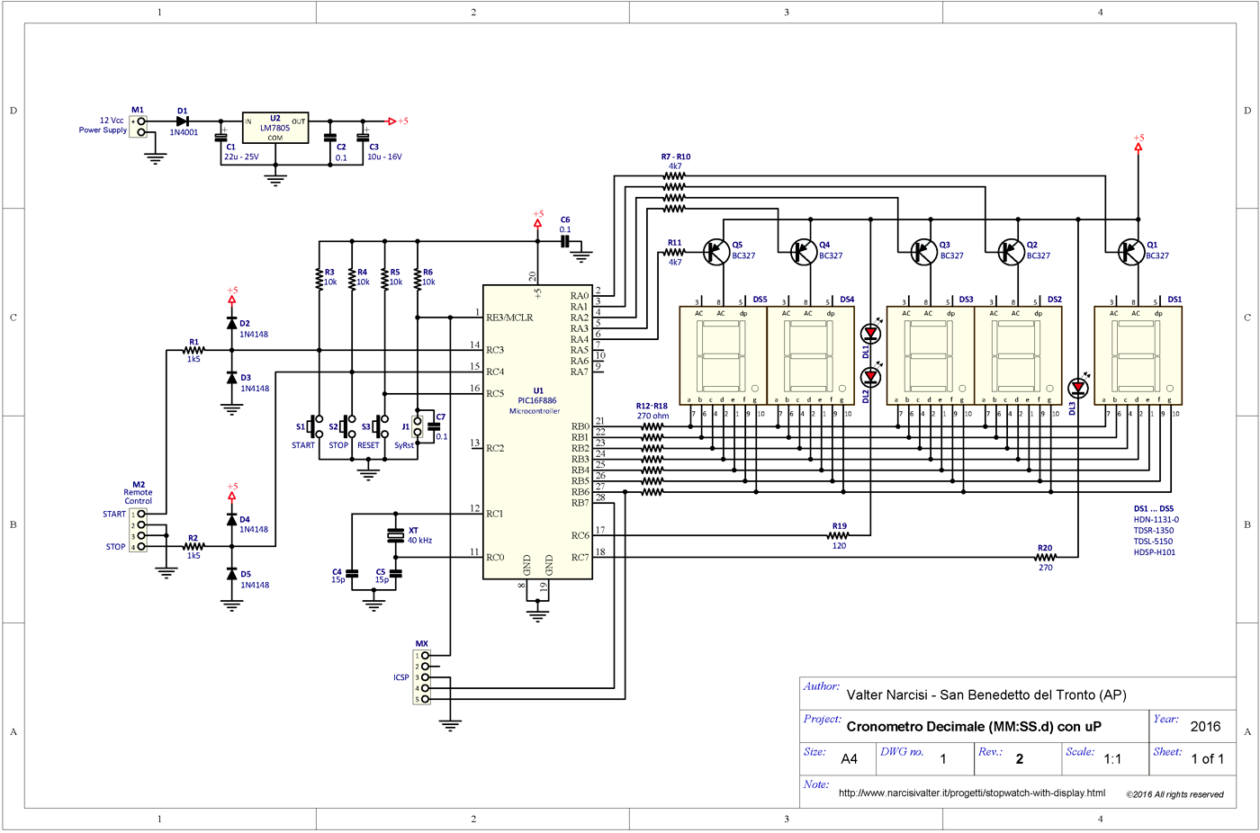Viewport: 1260px width, 833px height.
Task: Click the S1 START pushbutton symbol
Action: click(316, 426)
